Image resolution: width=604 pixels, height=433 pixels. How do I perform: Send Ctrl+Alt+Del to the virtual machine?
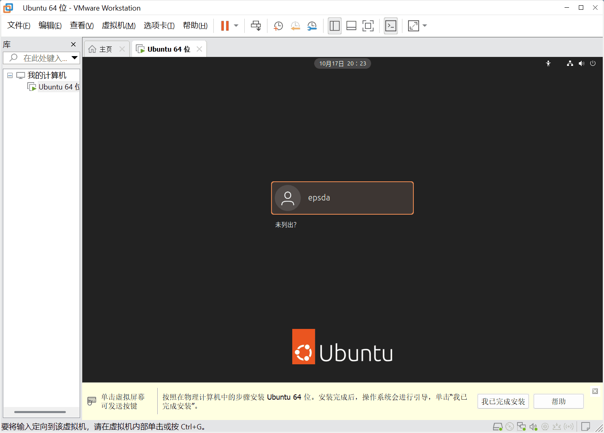coord(256,26)
